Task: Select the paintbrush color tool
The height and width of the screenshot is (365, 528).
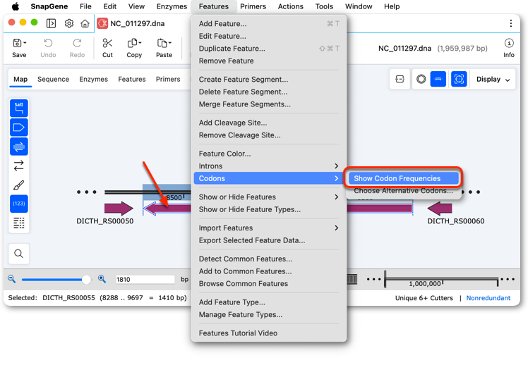Action: point(19,185)
